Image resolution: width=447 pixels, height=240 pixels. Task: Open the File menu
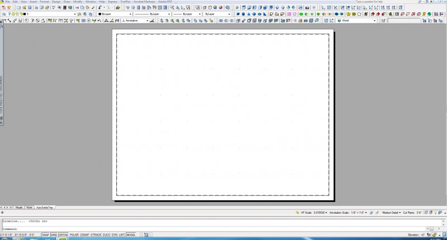pos(7,2)
